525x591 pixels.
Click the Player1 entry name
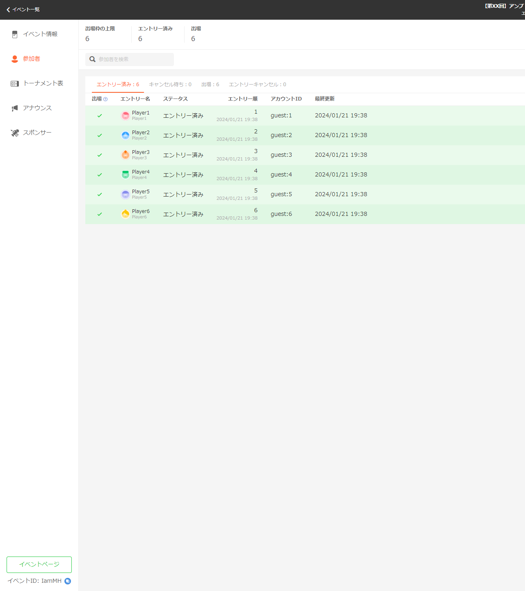[x=141, y=113]
